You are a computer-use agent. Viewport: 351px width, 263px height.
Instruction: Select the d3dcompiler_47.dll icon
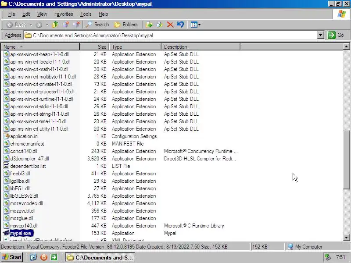[7, 159]
